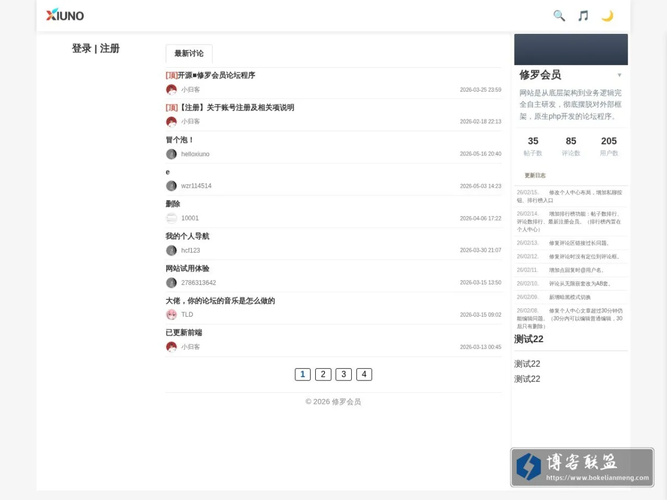Click avatar on 【注册】 post row

pyautogui.click(x=171, y=121)
